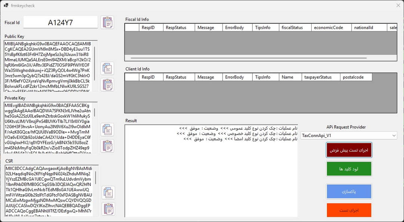Click the paste clipboard icon beside CSR box
This screenshot has width=404, height=222.
[x=108, y=209]
